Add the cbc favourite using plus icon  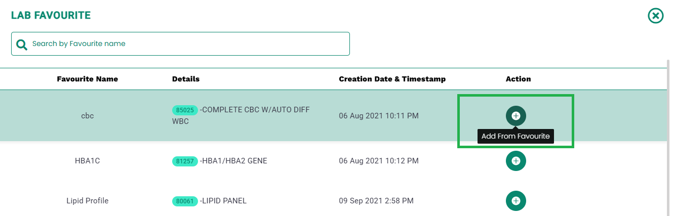[x=516, y=116]
